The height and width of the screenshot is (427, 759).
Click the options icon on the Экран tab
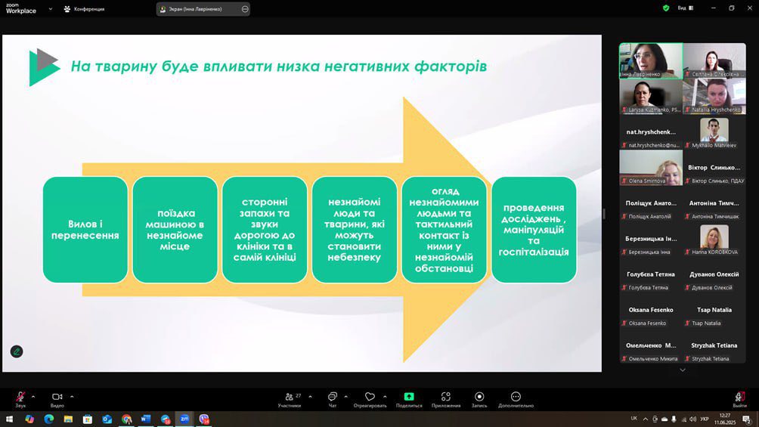(x=245, y=9)
